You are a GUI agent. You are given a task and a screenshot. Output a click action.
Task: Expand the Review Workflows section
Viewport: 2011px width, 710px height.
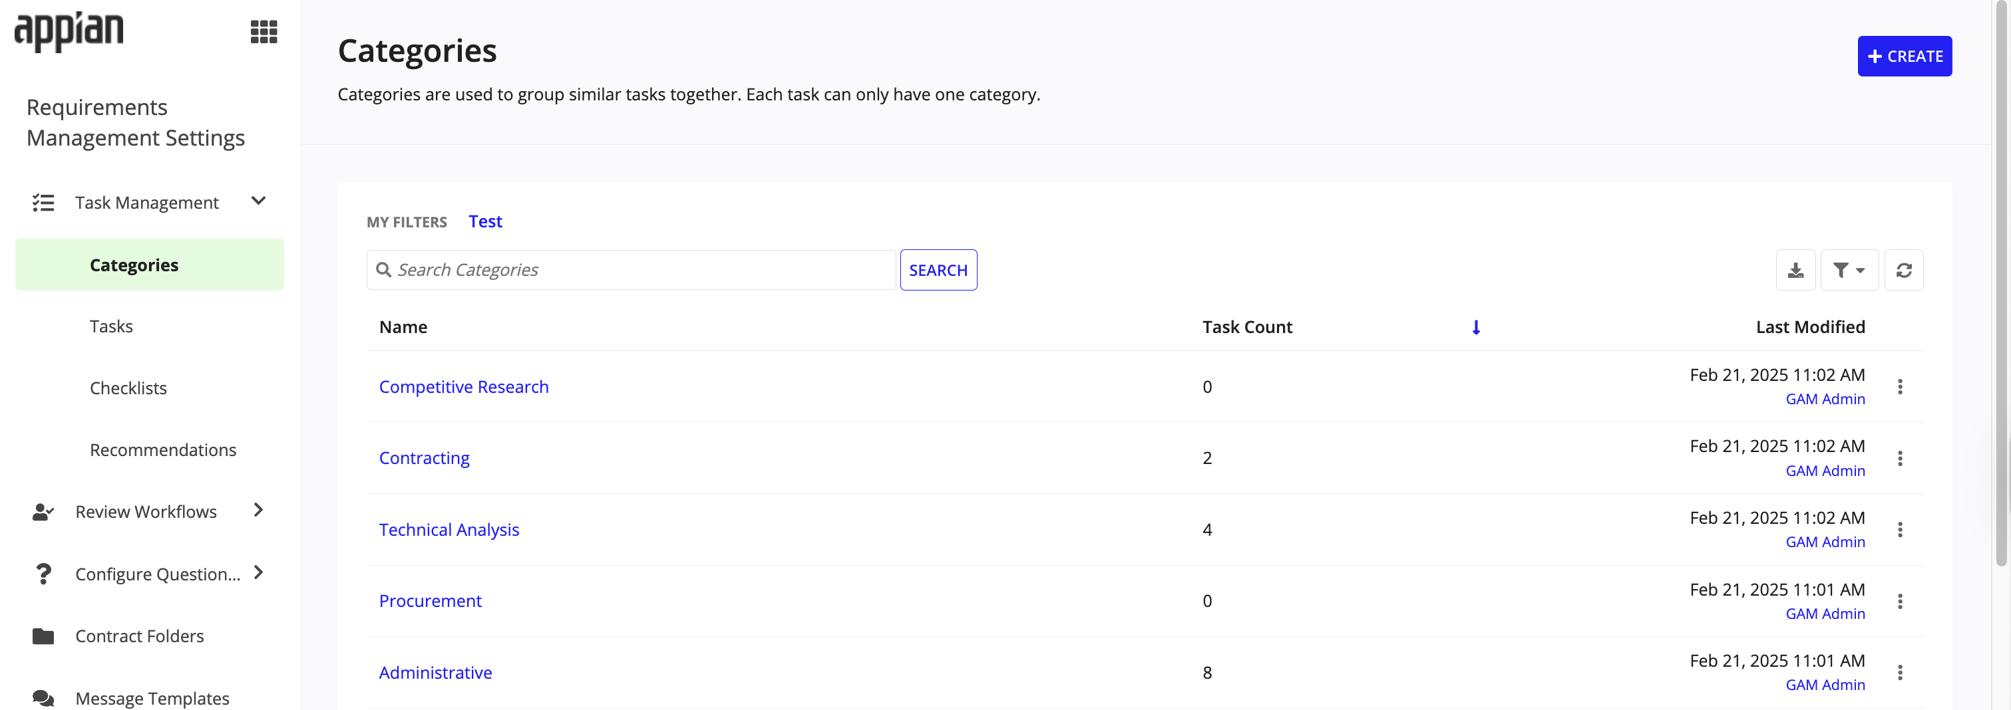pyautogui.click(x=258, y=511)
